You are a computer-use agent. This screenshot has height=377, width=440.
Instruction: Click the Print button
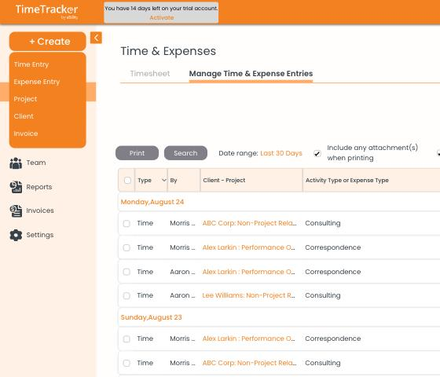(x=137, y=153)
